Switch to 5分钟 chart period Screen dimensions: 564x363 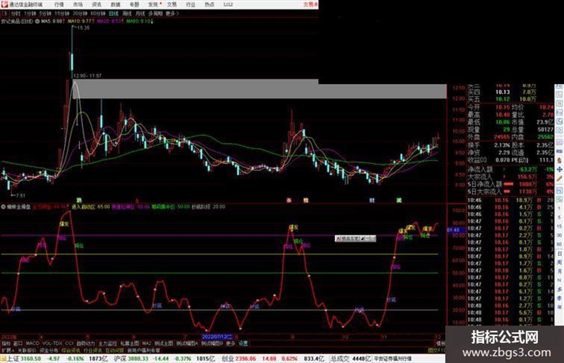(x=45, y=13)
